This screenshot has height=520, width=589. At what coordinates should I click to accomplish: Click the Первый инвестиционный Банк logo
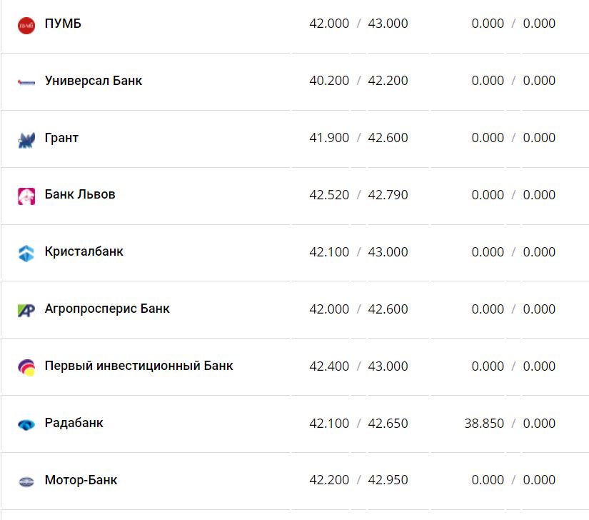point(26,367)
